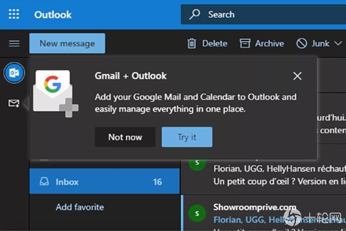Click the Archive box icon
The image size is (346, 231).
[x=245, y=43]
